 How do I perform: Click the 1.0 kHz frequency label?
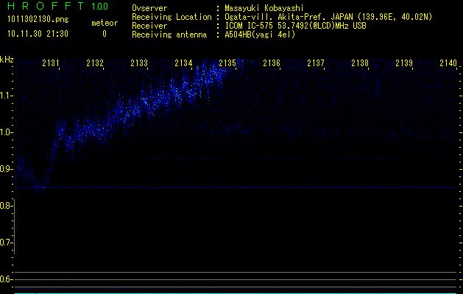pos(6,132)
